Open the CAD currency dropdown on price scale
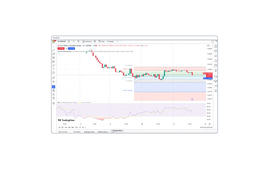This screenshot has width=276, height=170. [x=209, y=46]
